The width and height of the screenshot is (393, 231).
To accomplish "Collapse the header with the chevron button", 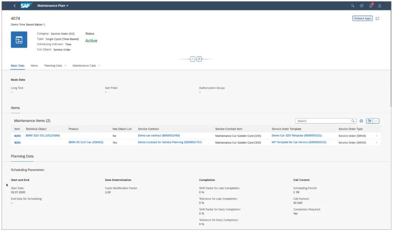I will pos(193,59).
